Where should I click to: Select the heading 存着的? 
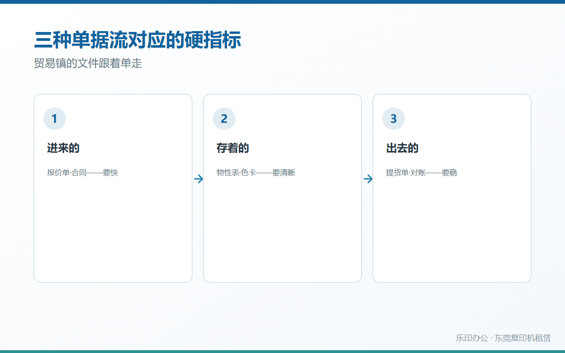(233, 148)
